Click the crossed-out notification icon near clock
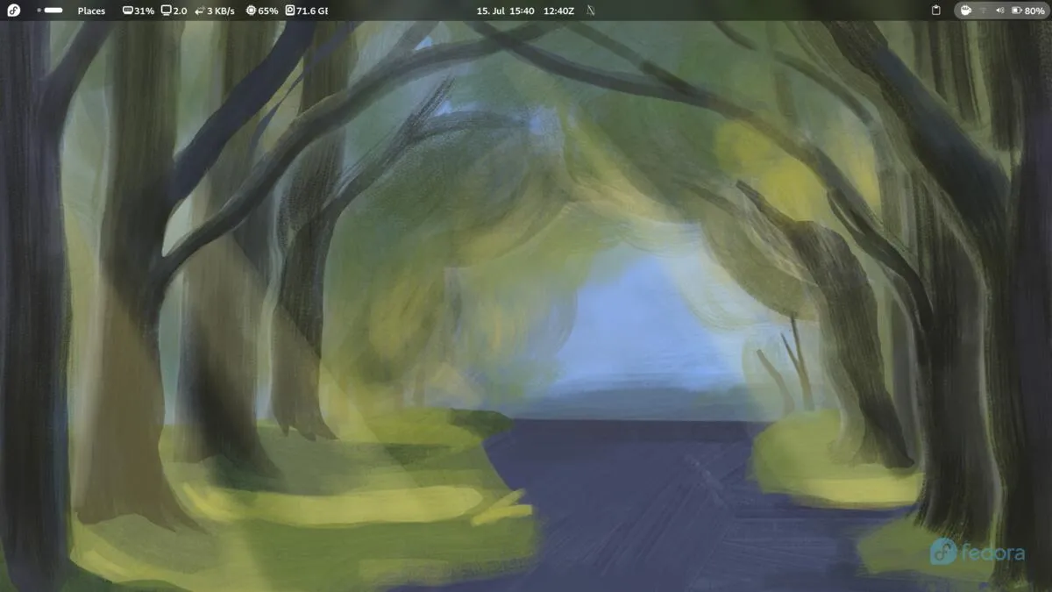Screen dimensions: 1052x592 [x=591, y=11]
